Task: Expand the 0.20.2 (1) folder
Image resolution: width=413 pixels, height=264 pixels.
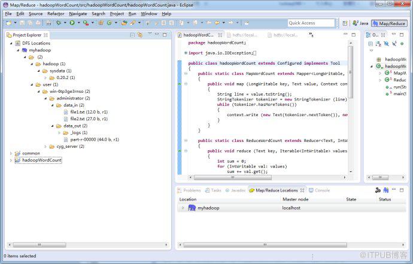Action: pyautogui.click(x=45, y=78)
